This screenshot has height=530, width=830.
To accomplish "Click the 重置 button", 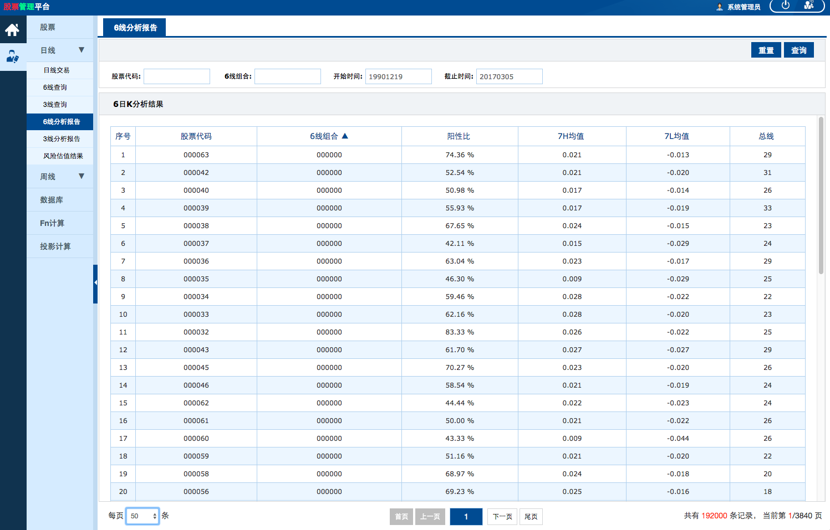I will coord(766,50).
